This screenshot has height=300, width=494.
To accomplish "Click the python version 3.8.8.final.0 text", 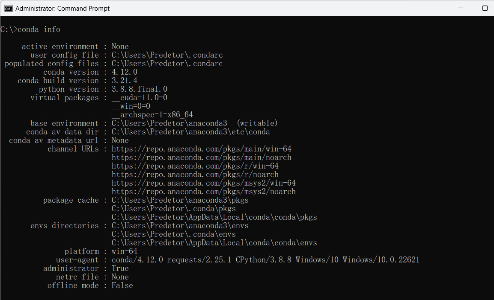I will (139, 89).
